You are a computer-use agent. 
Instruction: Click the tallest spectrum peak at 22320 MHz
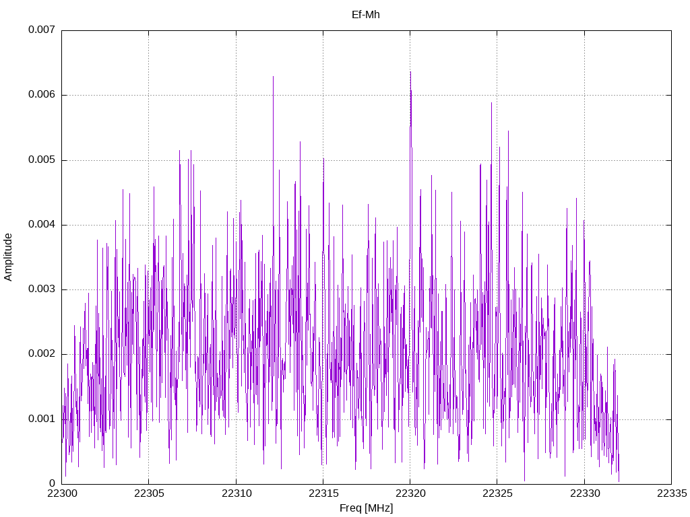click(410, 72)
